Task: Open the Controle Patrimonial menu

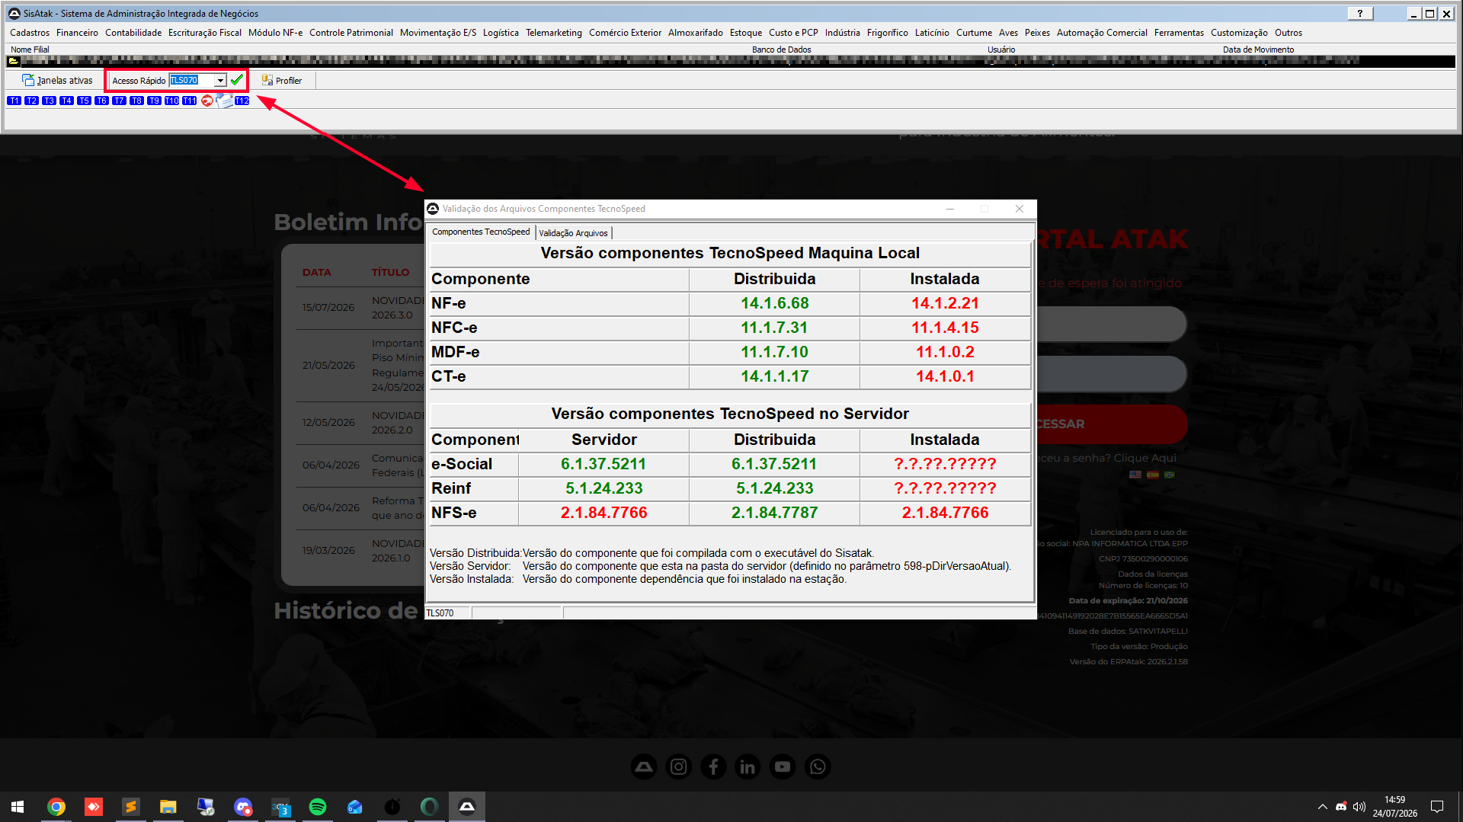Action: point(351,33)
